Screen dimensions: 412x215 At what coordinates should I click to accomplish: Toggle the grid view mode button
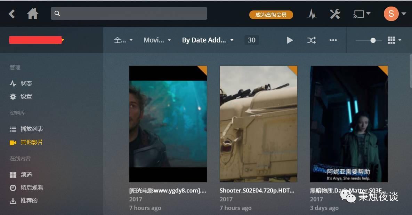click(394, 40)
